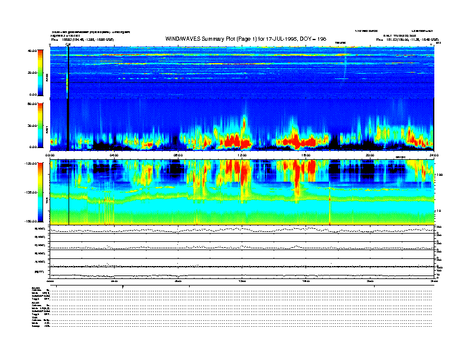Click the third line-plot row with dotted trace
Viewport: 468px width, 361px height.
tap(242, 246)
